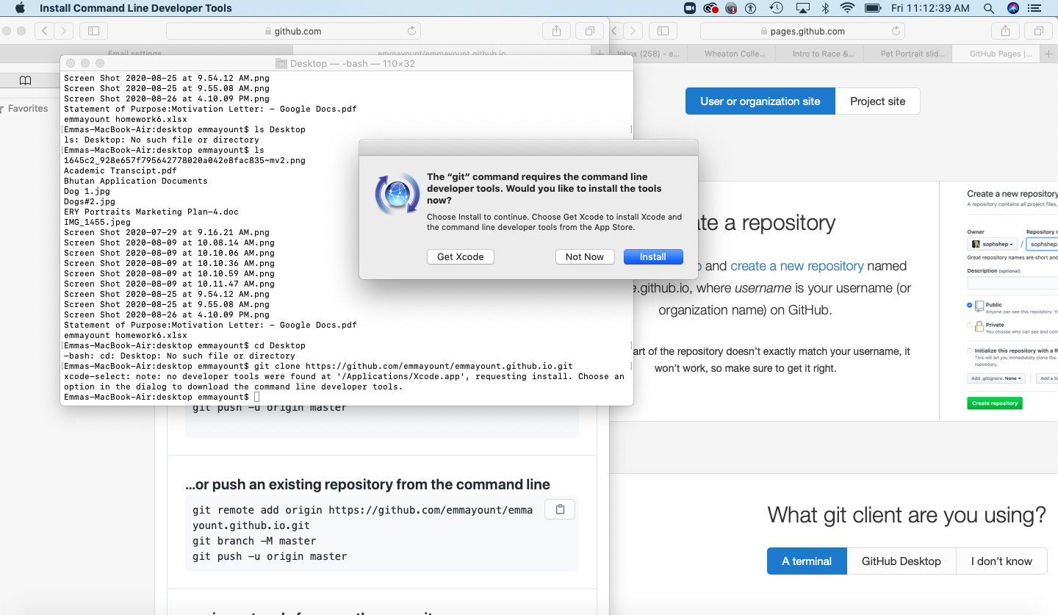Go back in left Safari window
Viewport: 1058px width, 615px height.
coord(45,31)
